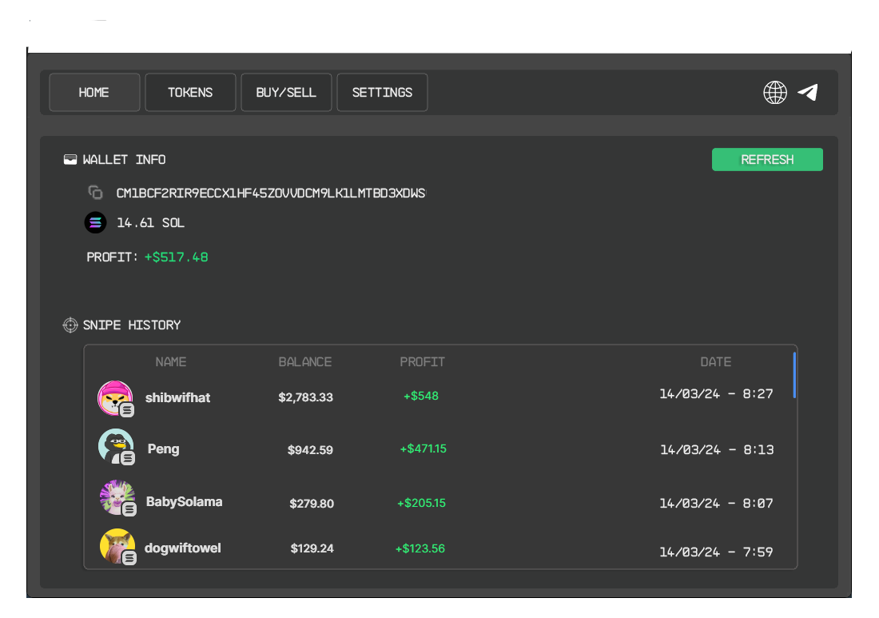Click the SNIPE HISTORY heading
The height and width of the screenshot is (618, 879).
132,325
